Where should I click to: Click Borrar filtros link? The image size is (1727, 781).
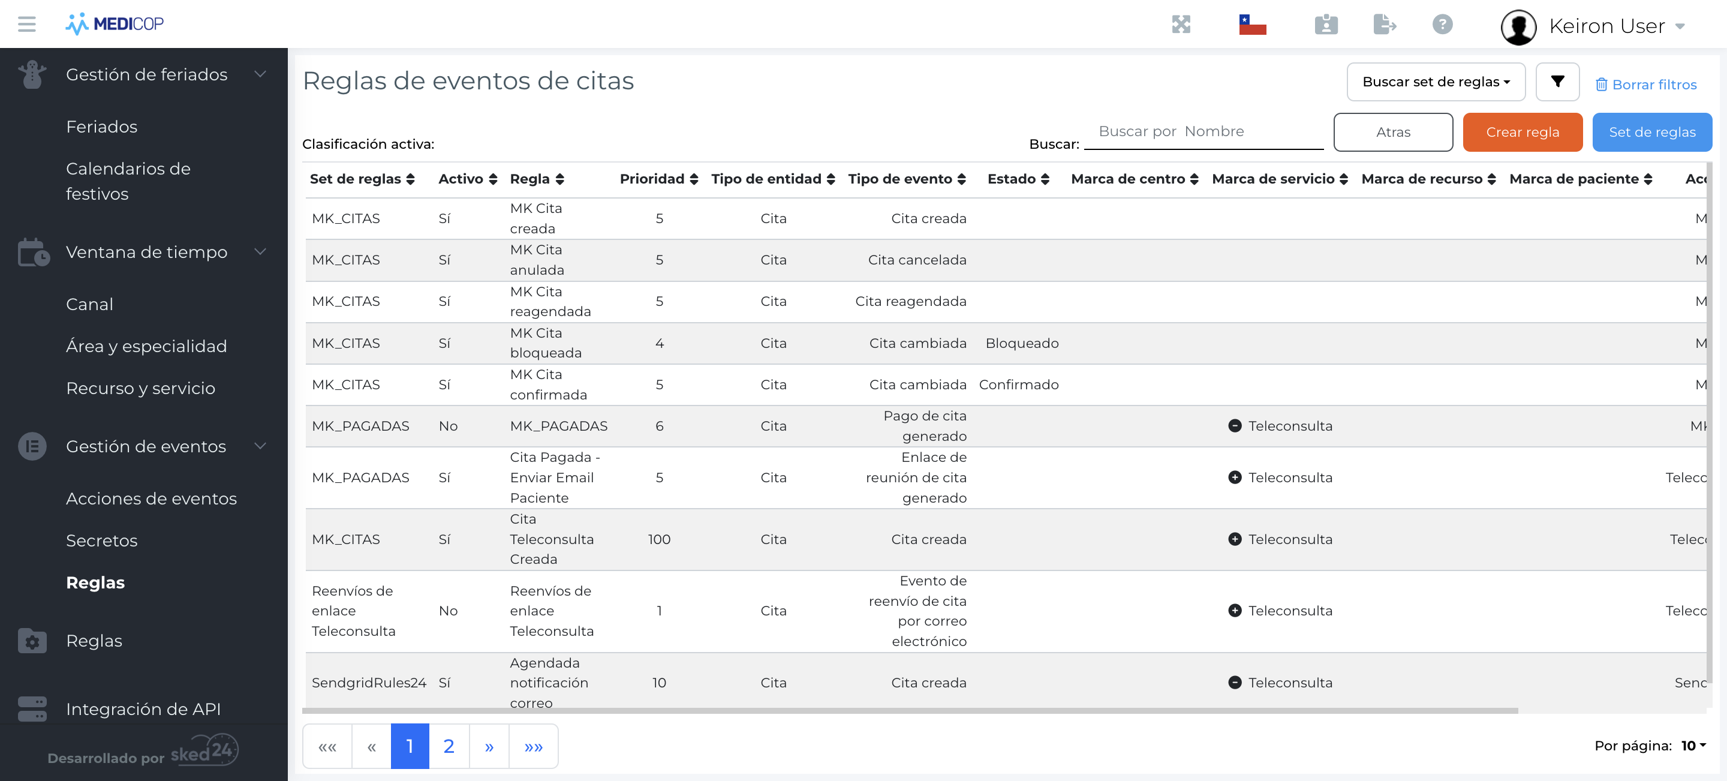[1645, 85]
